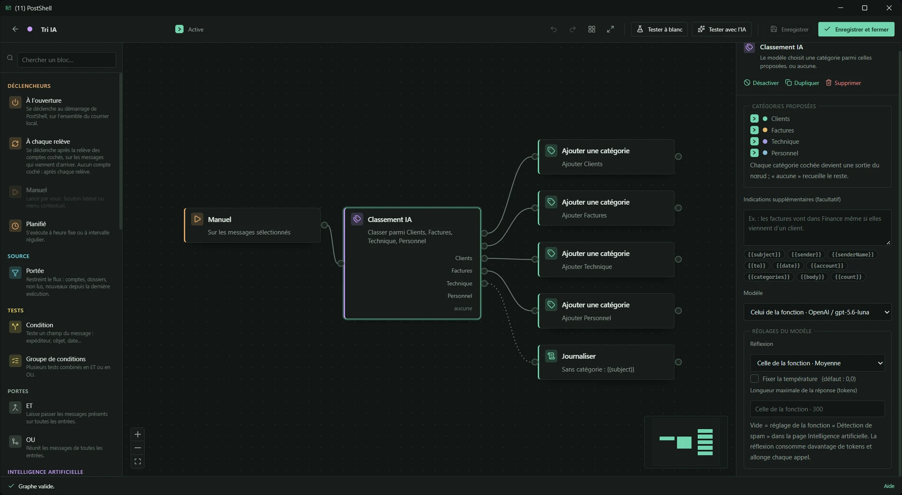Uncheck the Factures category checkbox
The width and height of the screenshot is (902, 495).
click(754, 130)
